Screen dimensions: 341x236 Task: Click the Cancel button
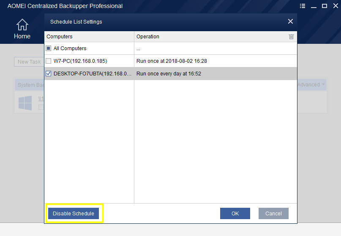coord(273,213)
